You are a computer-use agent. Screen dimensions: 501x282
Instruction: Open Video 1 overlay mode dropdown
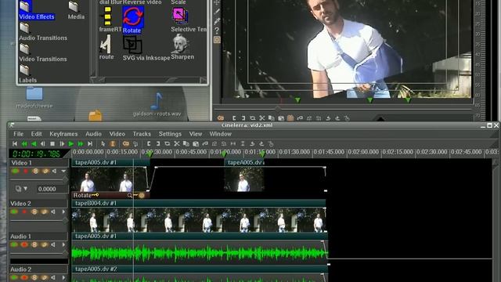22,189
